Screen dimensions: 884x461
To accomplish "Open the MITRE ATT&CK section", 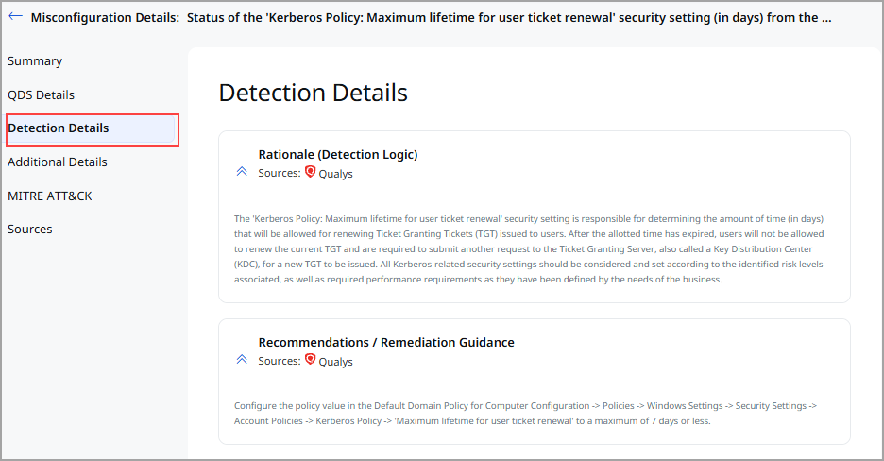I will tap(50, 196).
